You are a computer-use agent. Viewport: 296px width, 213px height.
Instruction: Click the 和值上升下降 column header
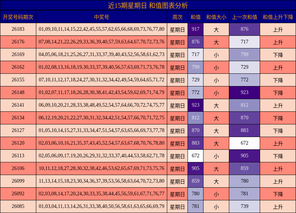278,17
